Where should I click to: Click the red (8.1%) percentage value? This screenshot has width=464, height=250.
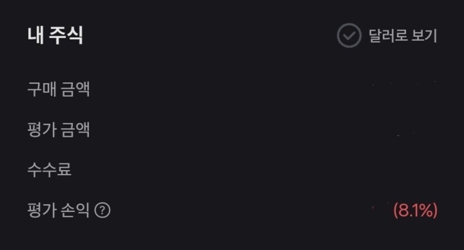(415, 211)
